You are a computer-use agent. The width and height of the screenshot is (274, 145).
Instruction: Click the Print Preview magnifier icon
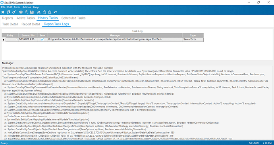[26, 12]
